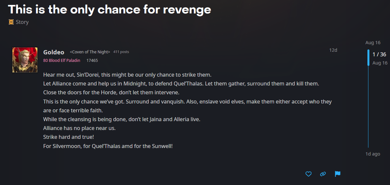
Task: Jump to top Aug 16 timeline date
Action: point(373,43)
